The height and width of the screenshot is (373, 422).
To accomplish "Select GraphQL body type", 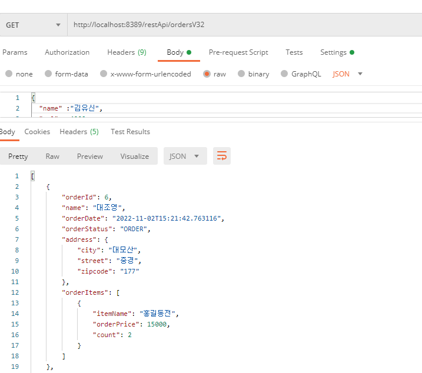I will click(x=301, y=74).
